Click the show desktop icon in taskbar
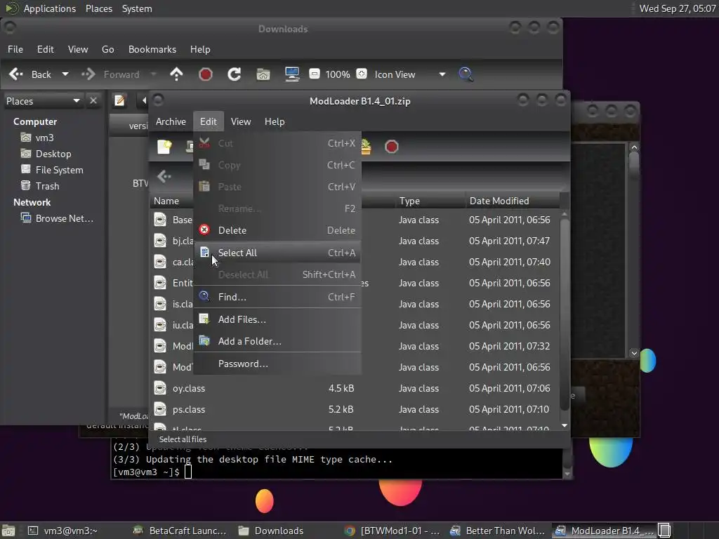719x539 pixels. coord(8,531)
